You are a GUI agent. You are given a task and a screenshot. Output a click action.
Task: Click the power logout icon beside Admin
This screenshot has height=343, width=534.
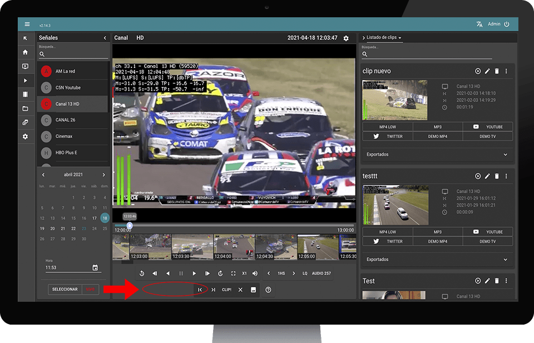[506, 24]
